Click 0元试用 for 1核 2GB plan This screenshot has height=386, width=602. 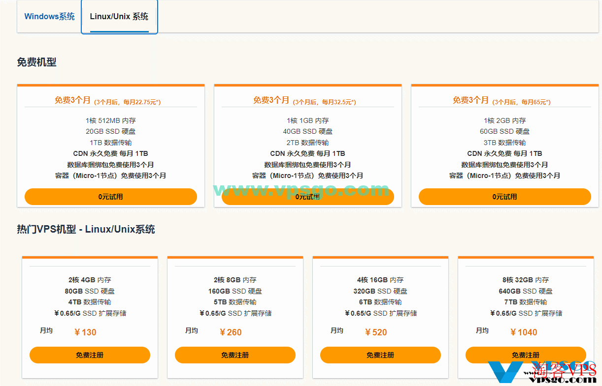coord(505,197)
